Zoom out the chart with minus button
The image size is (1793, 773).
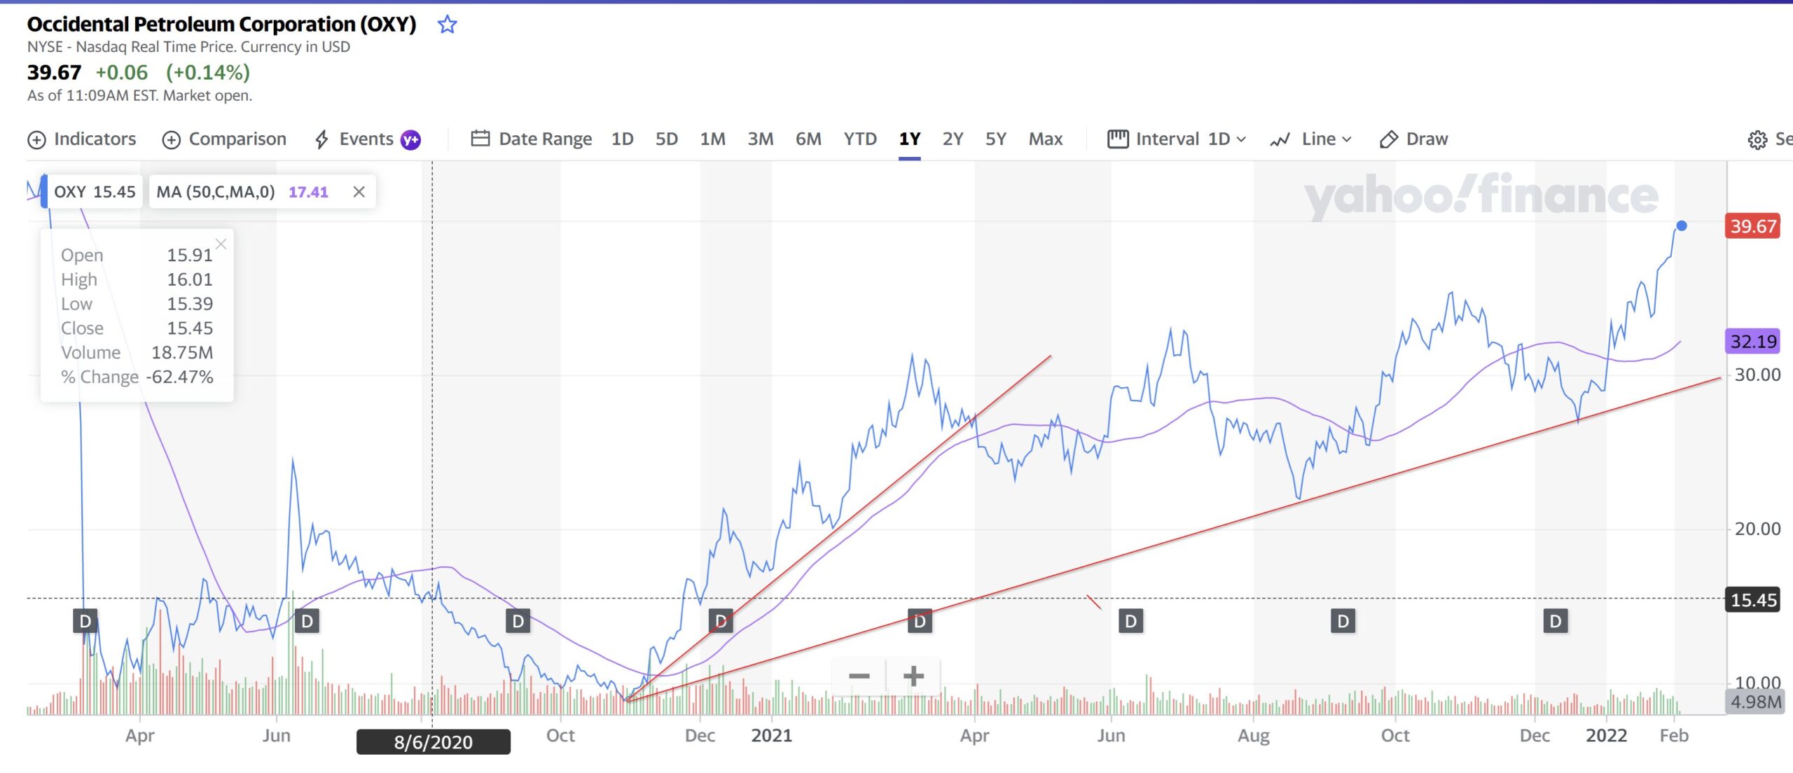[859, 676]
